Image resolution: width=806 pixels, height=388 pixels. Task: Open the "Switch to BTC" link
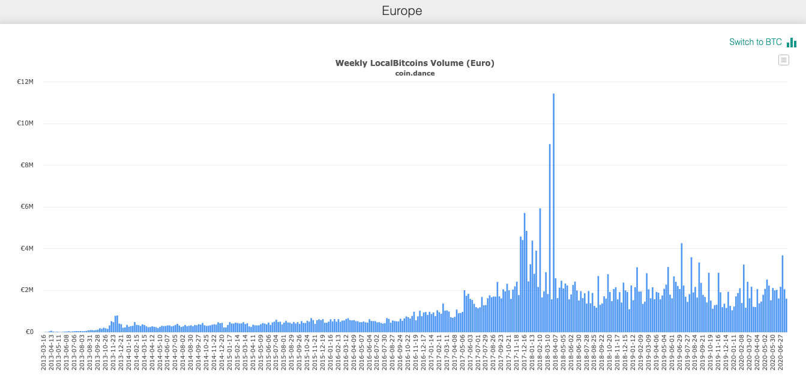pyautogui.click(x=756, y=42)
